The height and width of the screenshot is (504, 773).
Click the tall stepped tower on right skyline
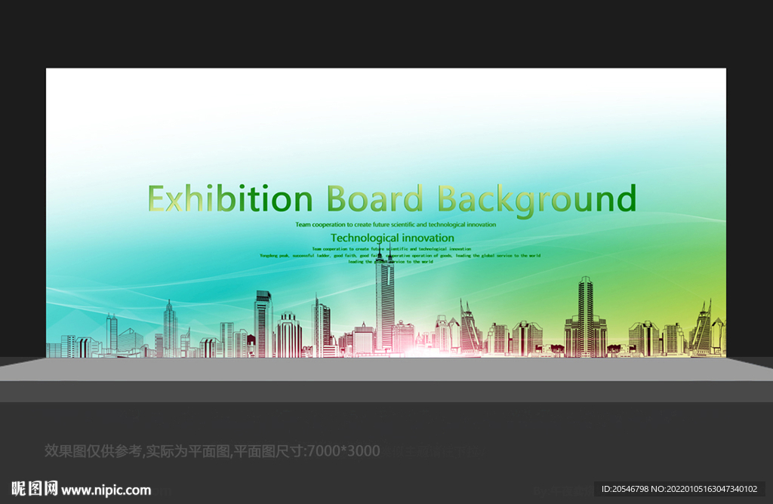click(x=585, y=316)
